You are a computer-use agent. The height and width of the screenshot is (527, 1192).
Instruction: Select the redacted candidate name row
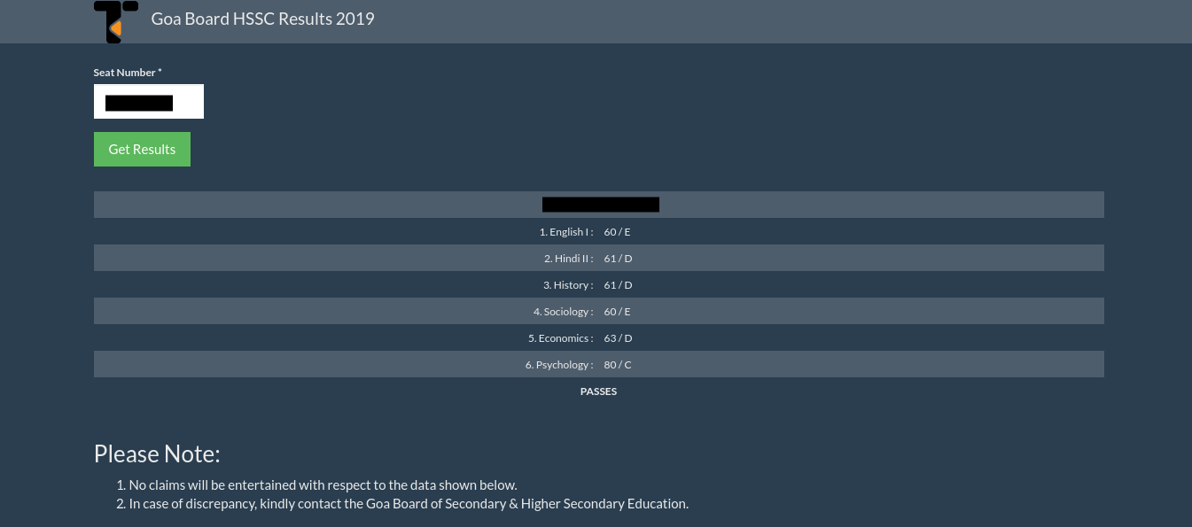pyautogui.click(x=600, y=205)
